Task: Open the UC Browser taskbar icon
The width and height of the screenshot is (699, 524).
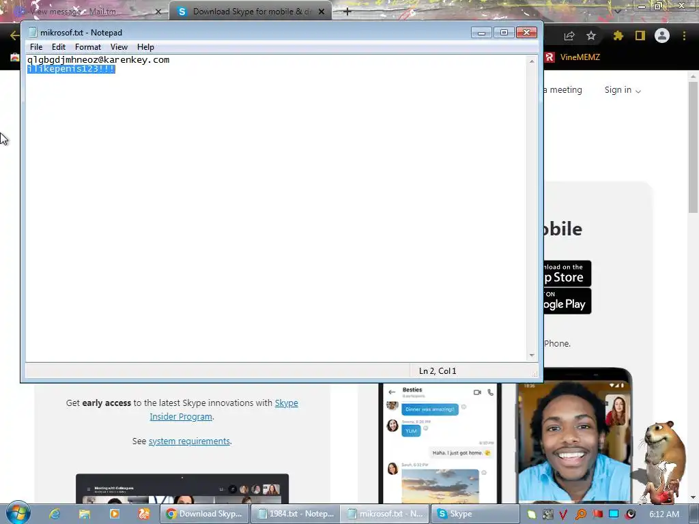Action: (x=143, y=514)
